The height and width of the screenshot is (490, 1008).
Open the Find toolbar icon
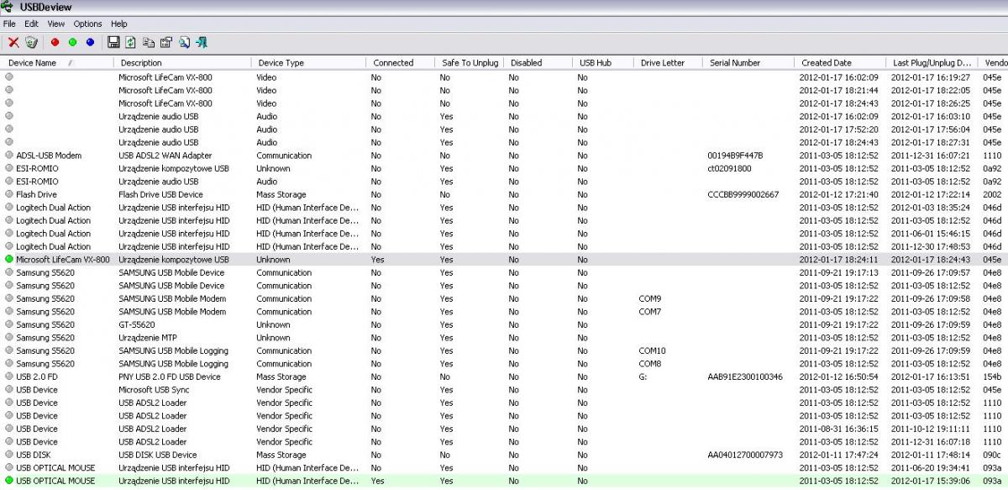[x=184, y=42]
